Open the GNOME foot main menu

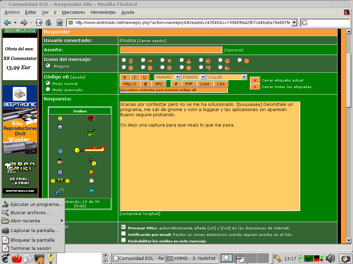(x=6, y=258)
